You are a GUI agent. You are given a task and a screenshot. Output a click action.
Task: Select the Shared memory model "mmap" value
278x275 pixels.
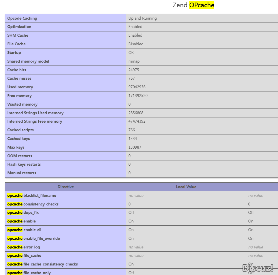[134, 61]
